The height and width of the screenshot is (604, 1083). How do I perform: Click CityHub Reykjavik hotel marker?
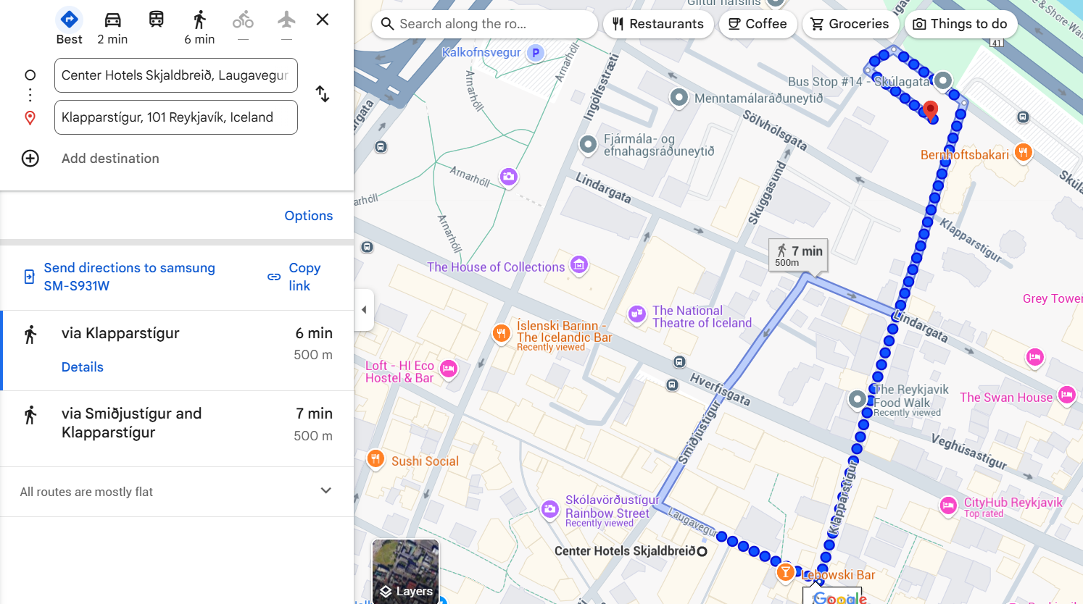click(948, 506)
